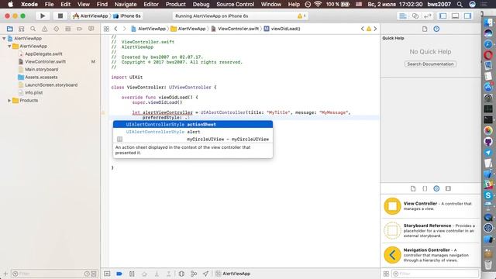Pick the myCircleUIView completion suggestion

[x=193, y=139]
